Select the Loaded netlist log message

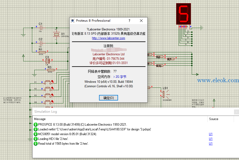tap(94, 129)
